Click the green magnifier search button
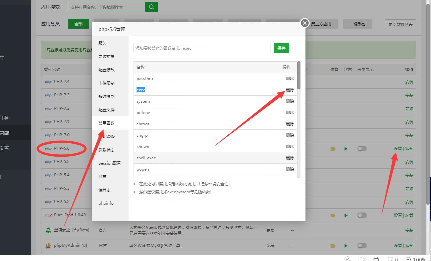The image size is (431, 261). (151, 7)
